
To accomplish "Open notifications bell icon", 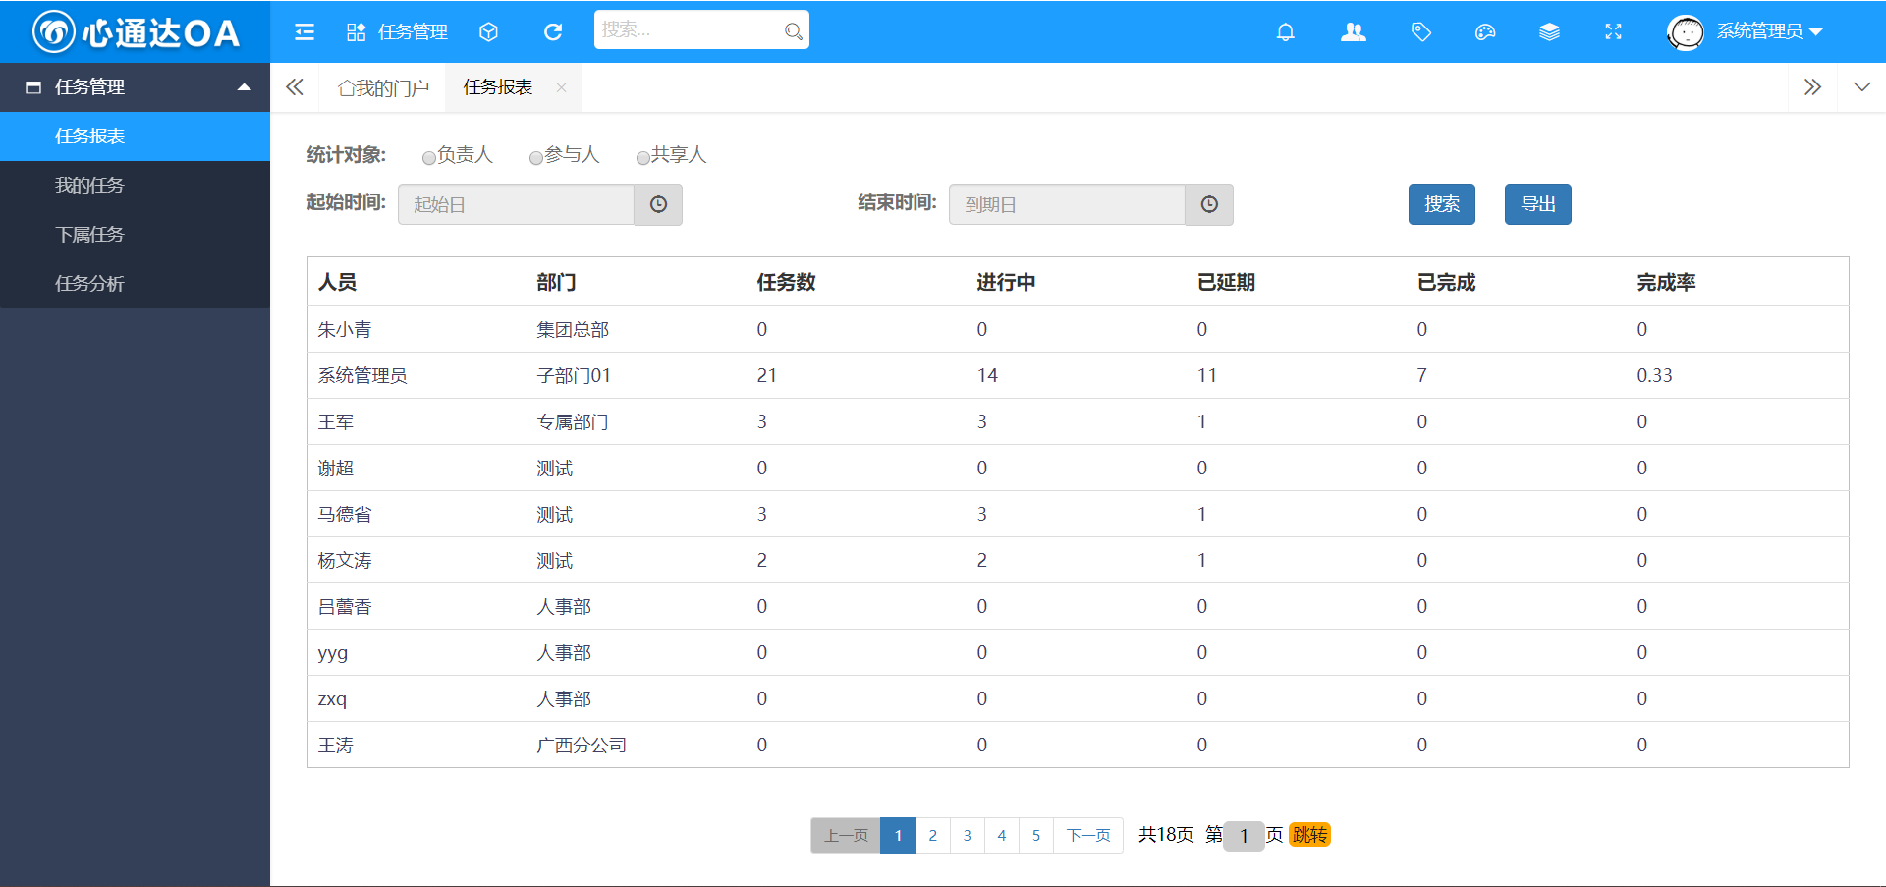I will 1285,32.
